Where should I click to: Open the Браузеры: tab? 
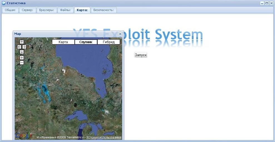coord(46,10)
